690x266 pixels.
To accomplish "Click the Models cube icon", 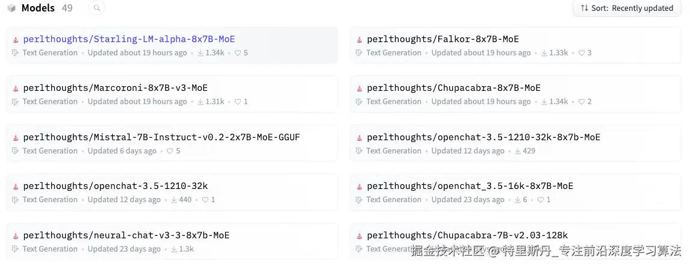I will coord(11,8).
